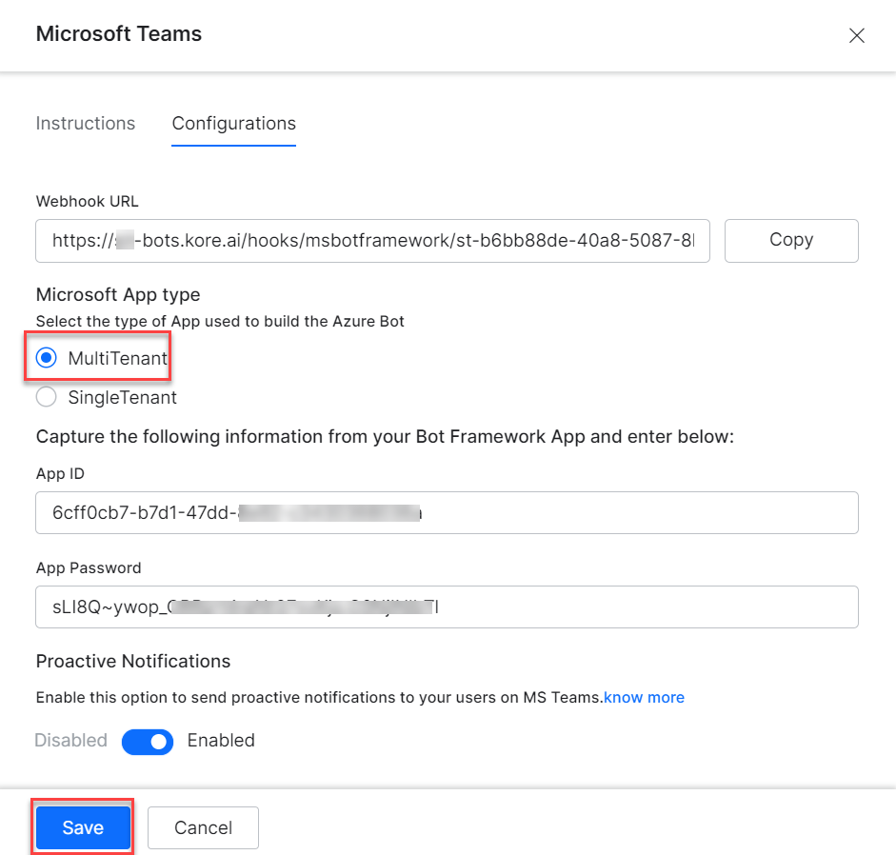896x855 pixels.
Task: Cancel the configuration changes
Action: tap(203, 827)
